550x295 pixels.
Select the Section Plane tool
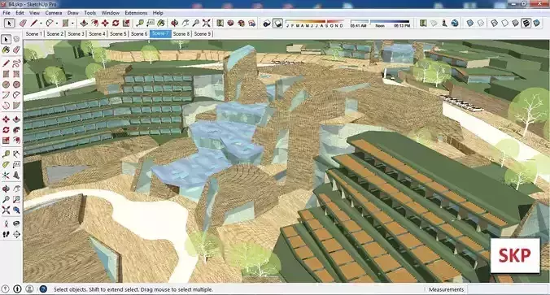click(16, 234)
